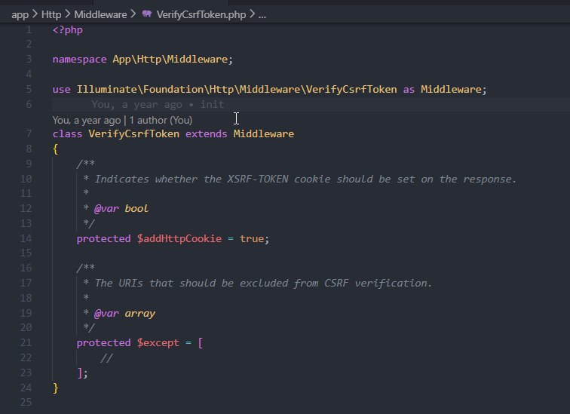Open the 'Middleware' breadcrumb folder
Viewport: 570px width, 414px height.
(x=100, y=15)
